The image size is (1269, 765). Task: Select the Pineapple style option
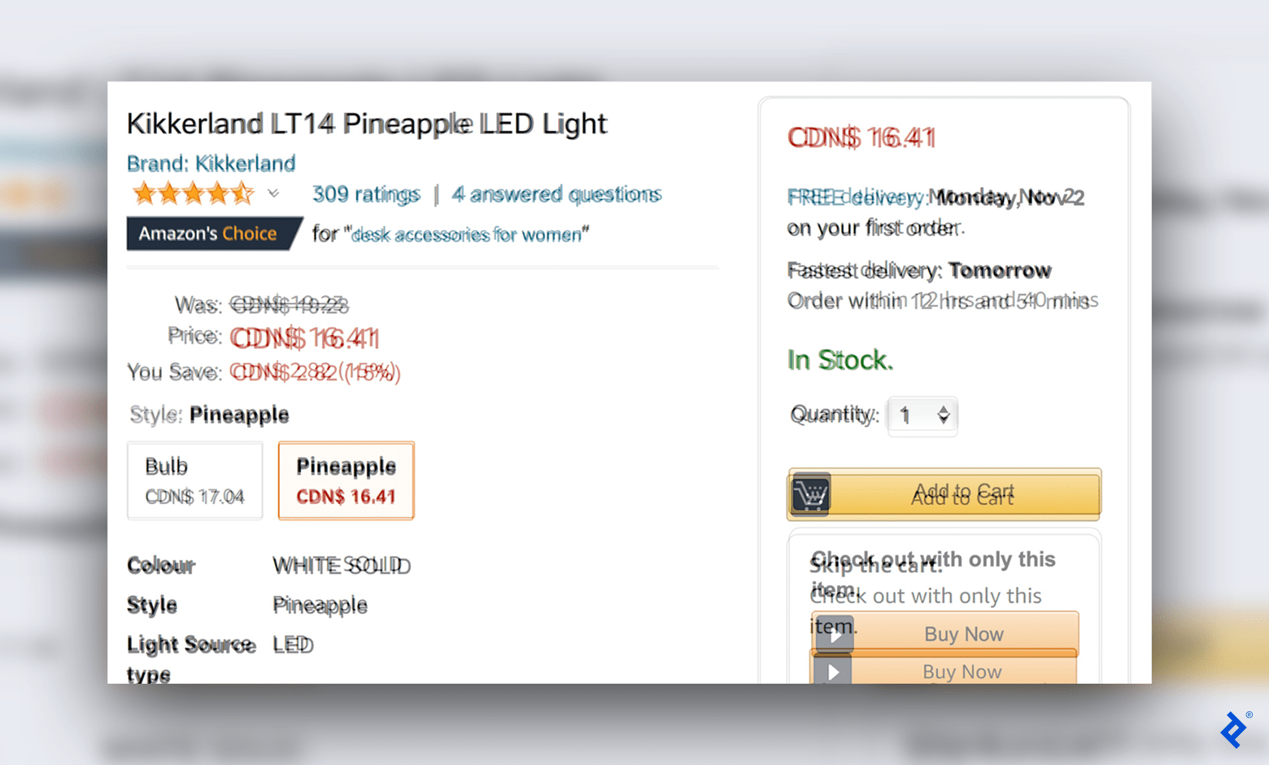pos(346,480)
